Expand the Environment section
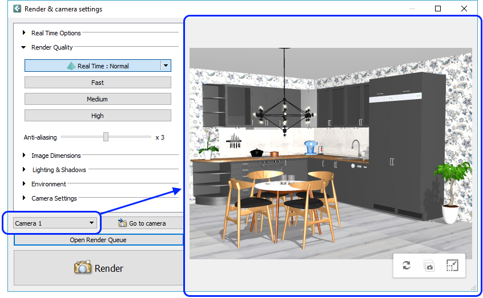 pos(24,183)
